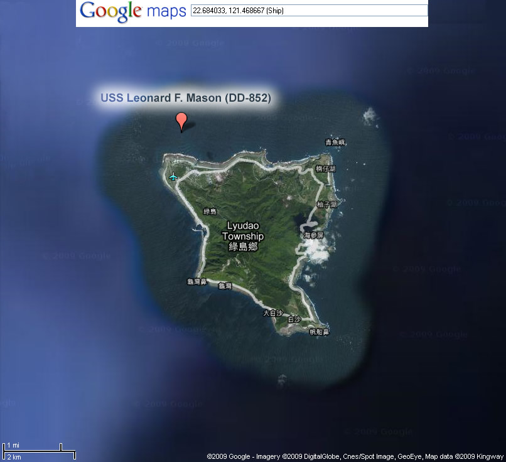
Task: Click the 白沙 label near the south tip
Action: tap(294, 320)
